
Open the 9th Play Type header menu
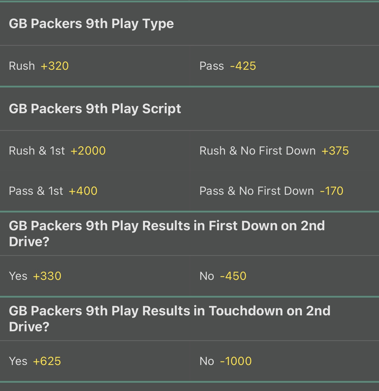pos(92,23)
